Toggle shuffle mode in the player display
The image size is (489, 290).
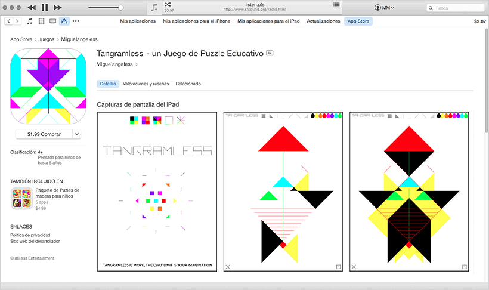pos(168,4)
